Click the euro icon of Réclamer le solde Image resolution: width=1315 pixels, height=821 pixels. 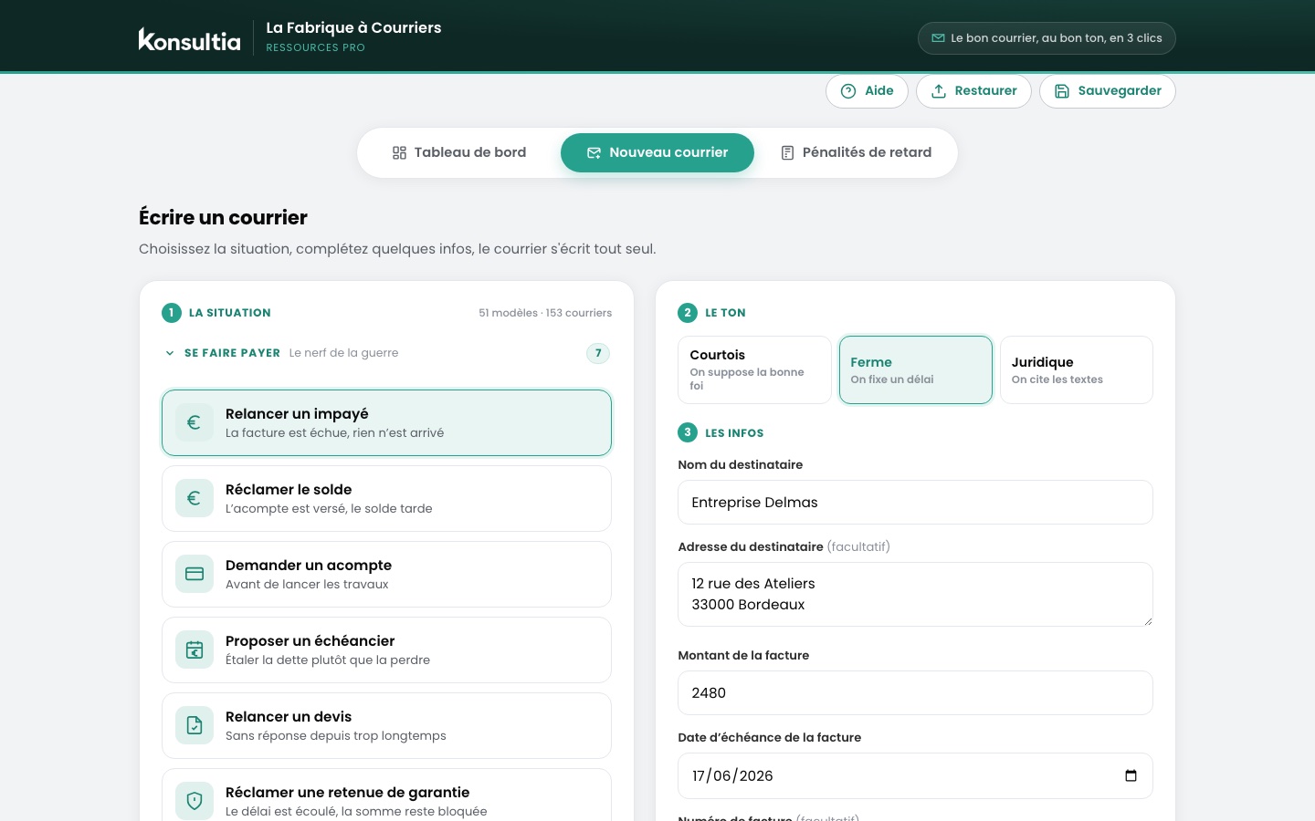click(x=195, y=498)
